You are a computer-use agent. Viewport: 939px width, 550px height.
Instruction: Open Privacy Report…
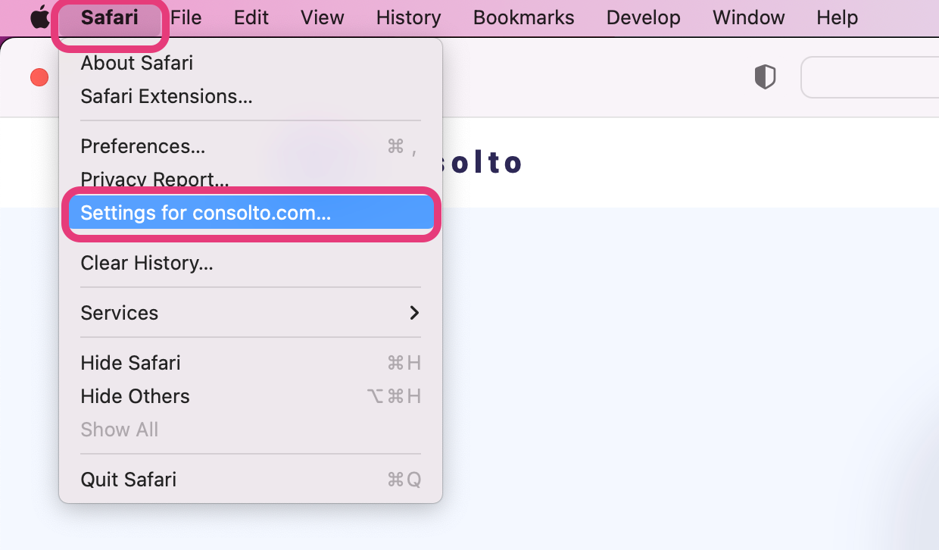point(251,180)
